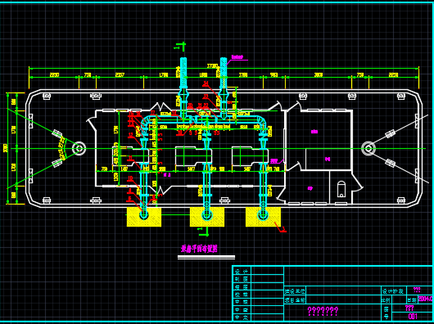
Task: Select the "2004" date value in title block
Action: click(425, 299)
